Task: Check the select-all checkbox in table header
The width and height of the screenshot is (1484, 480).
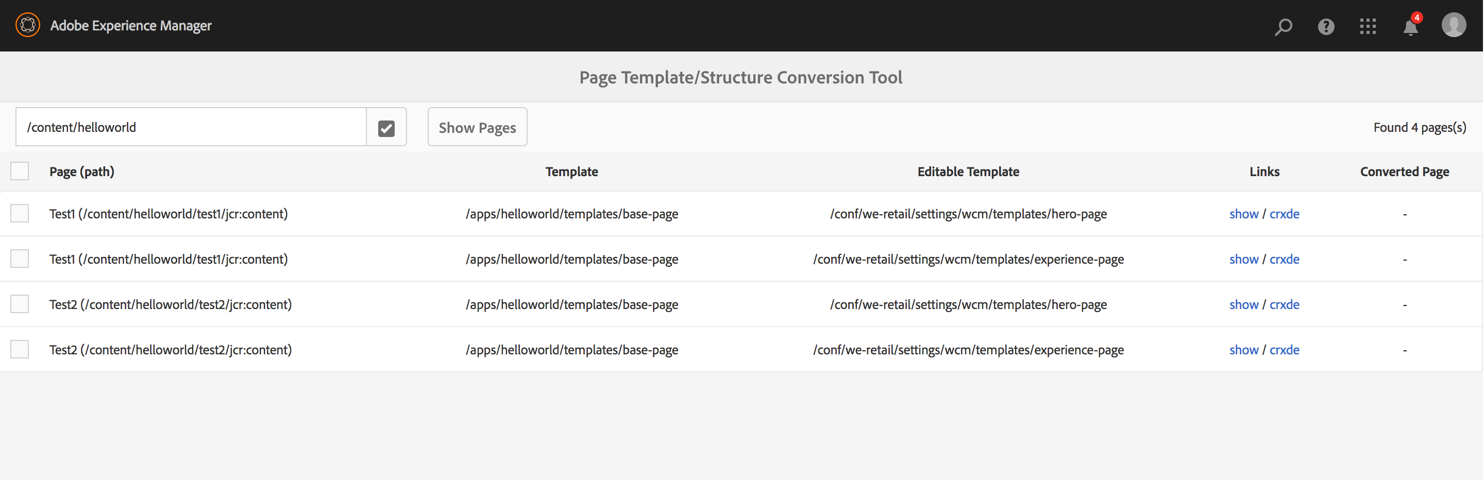Action: click(20, 172)
